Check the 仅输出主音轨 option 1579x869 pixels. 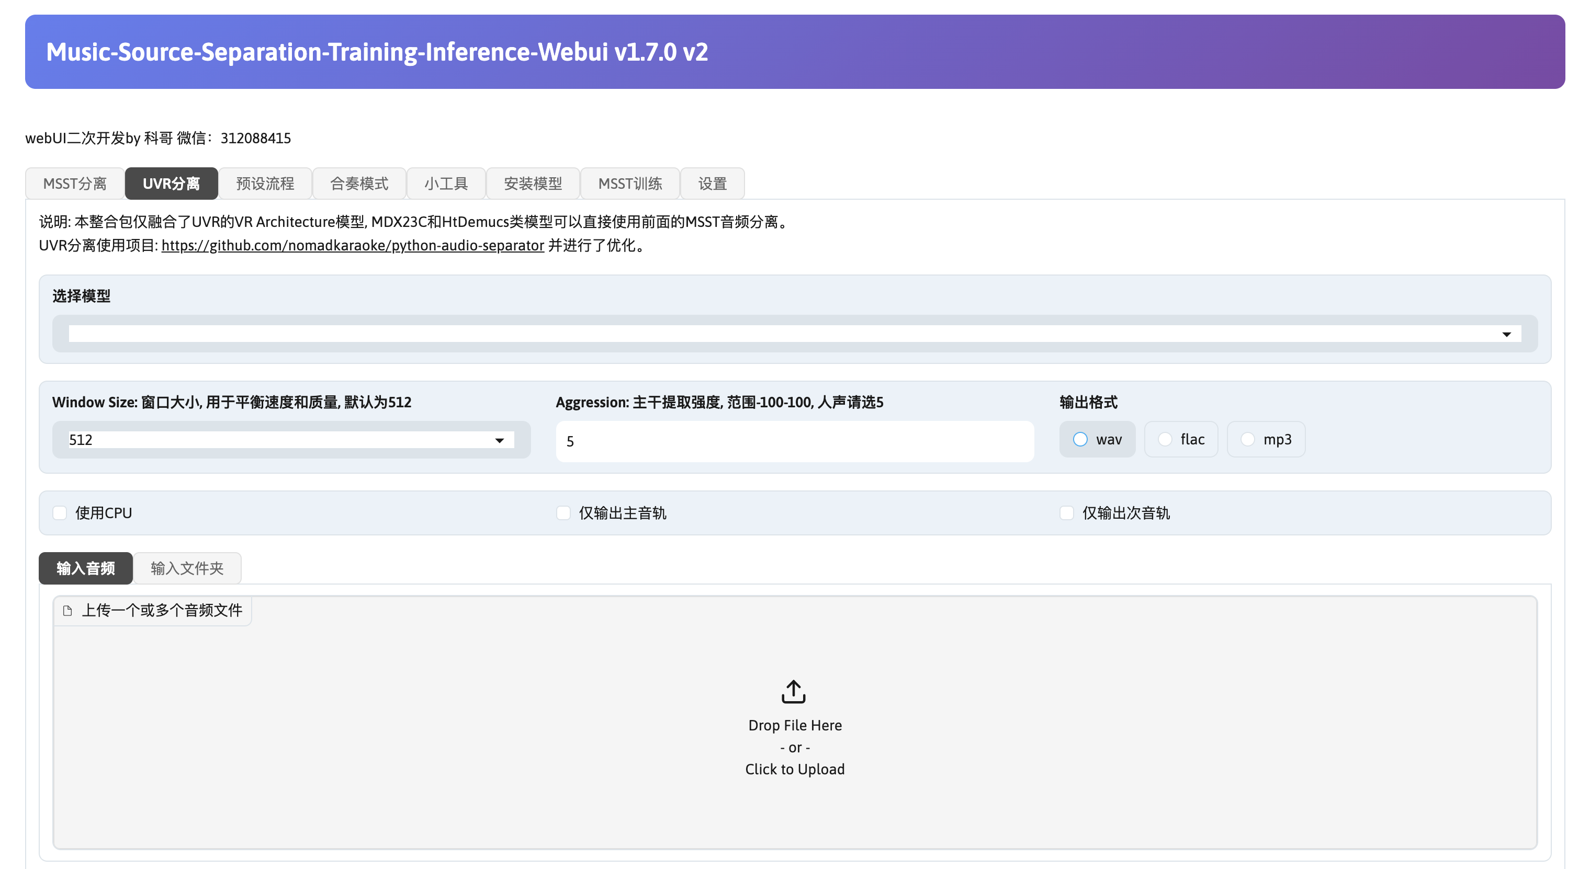(x=563, y=513)
